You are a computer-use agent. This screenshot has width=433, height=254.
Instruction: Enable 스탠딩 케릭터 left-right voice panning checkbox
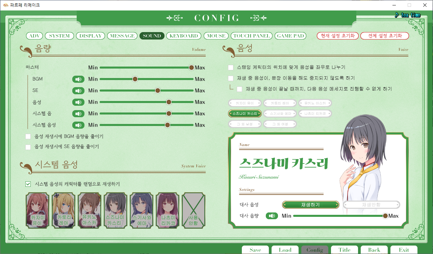[x=231, y=68]
